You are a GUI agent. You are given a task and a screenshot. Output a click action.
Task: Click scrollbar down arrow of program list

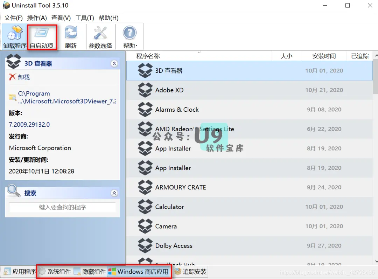click(376, 261)
